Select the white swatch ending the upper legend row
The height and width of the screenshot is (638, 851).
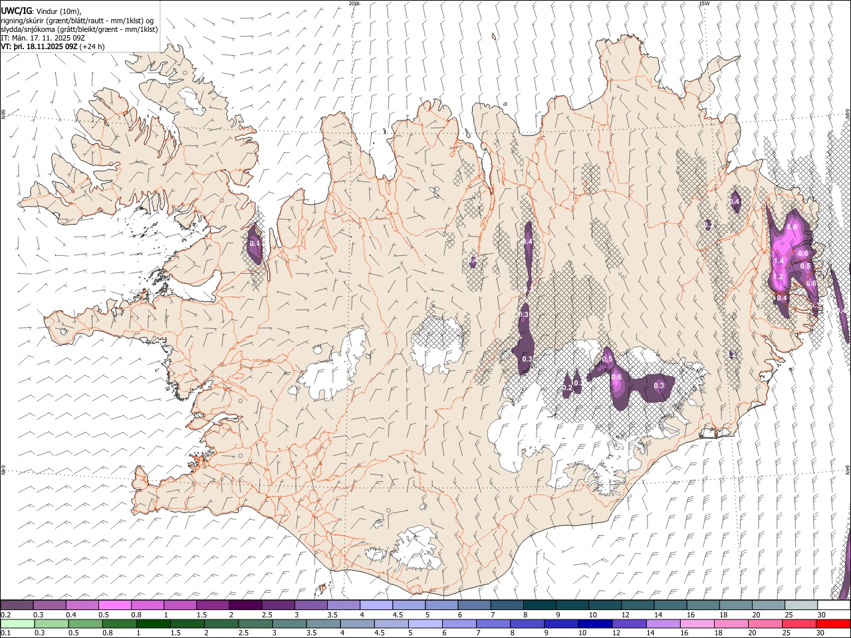(x=834, y=605)
